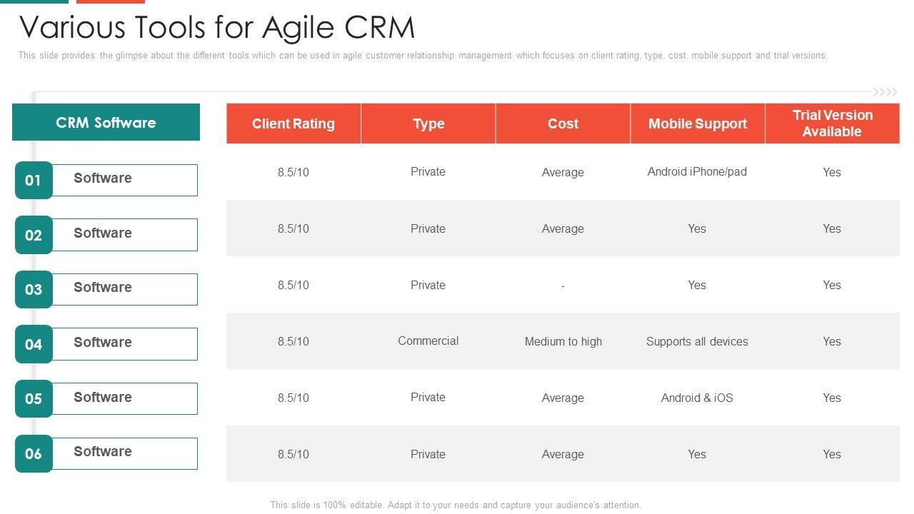
Task: Click the 01 number badge
Action: pyautogui.click(x=34, y=180)
